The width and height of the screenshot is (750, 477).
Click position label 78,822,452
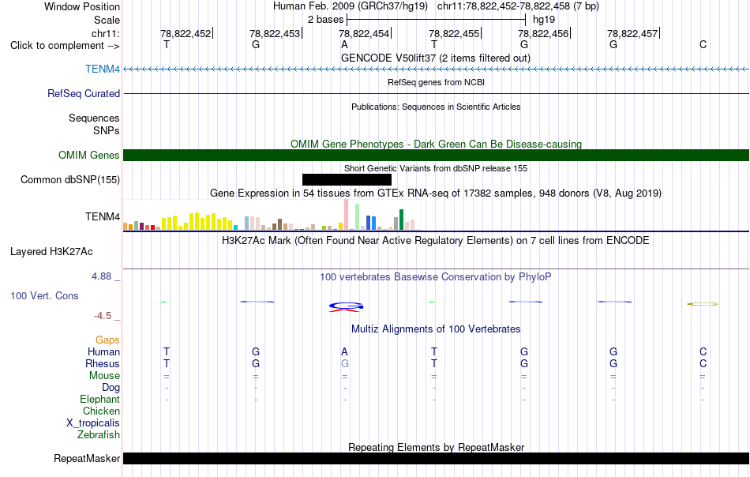tap(186, 33)
